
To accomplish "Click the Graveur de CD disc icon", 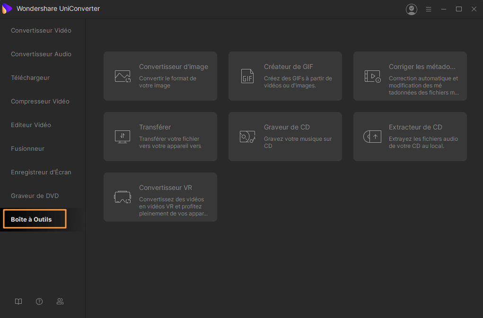I will pos(247,137).
